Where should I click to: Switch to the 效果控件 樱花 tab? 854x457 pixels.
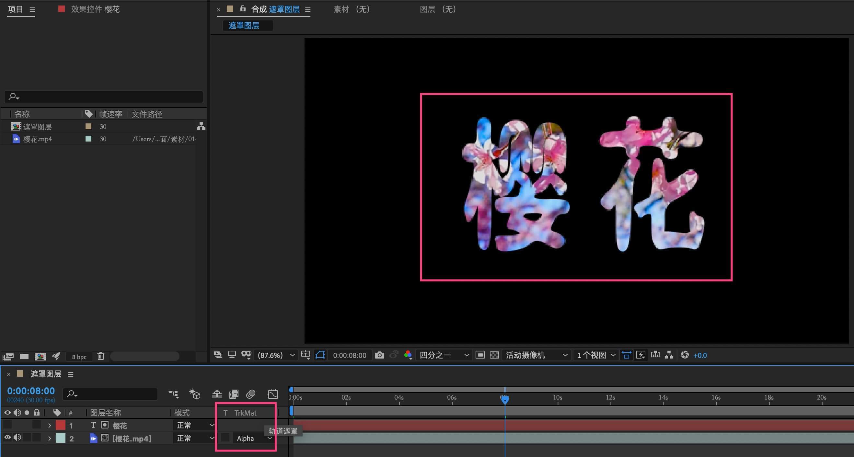tap(95, 9)
